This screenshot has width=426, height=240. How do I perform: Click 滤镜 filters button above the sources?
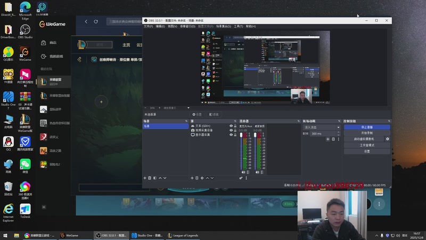pos(214,115)
